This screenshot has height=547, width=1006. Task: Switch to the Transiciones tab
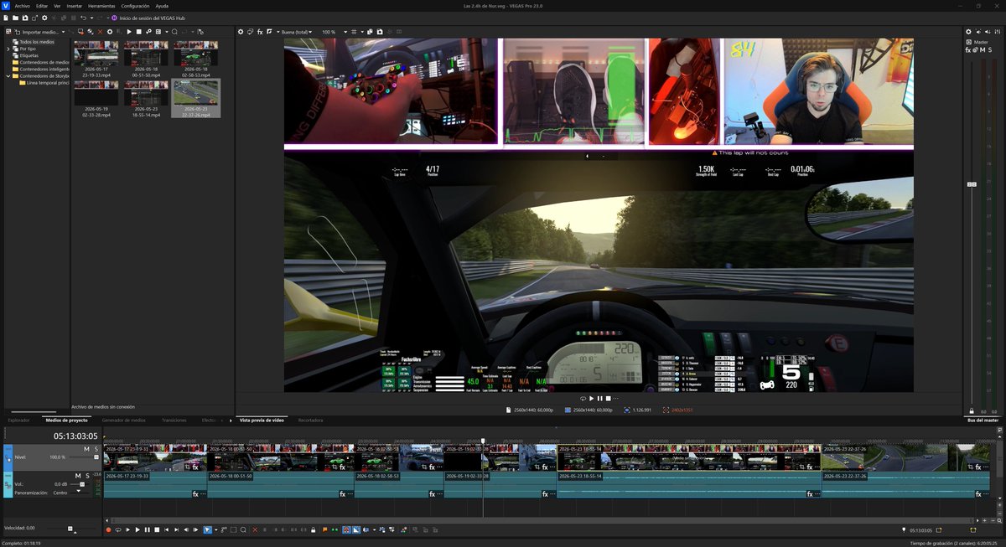coord(174,420)
